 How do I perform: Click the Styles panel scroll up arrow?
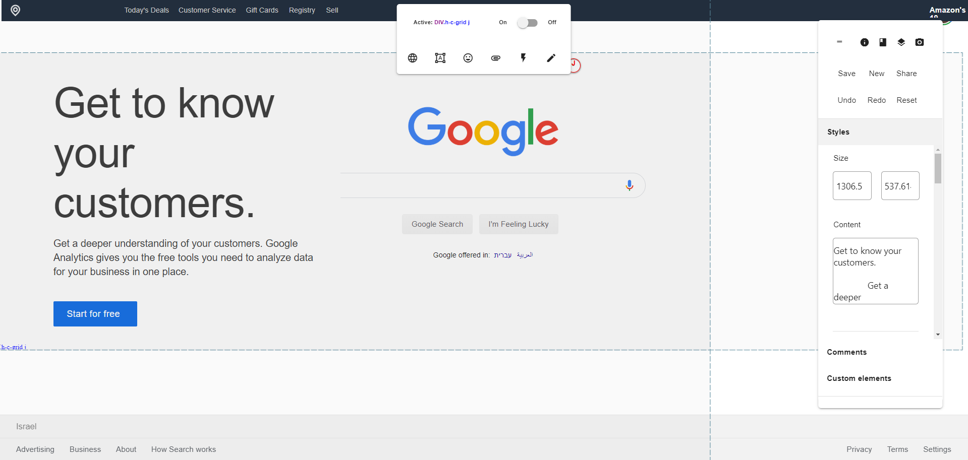938,149
